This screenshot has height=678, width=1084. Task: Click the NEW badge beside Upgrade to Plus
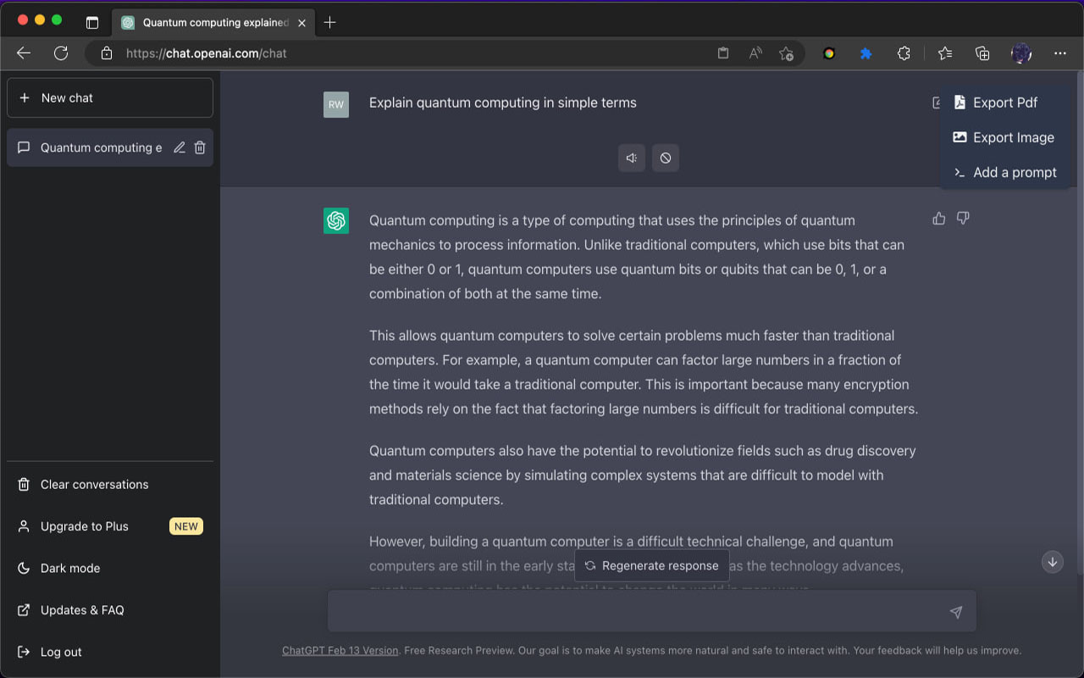pyautogui.click(x=185, y=526)
